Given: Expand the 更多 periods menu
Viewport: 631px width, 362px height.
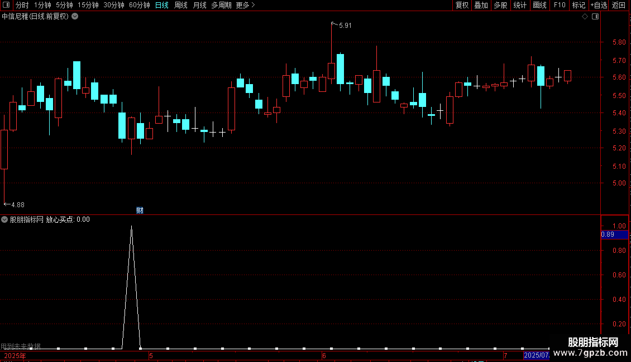Looking at the screenshot, I should click(245, 5).
